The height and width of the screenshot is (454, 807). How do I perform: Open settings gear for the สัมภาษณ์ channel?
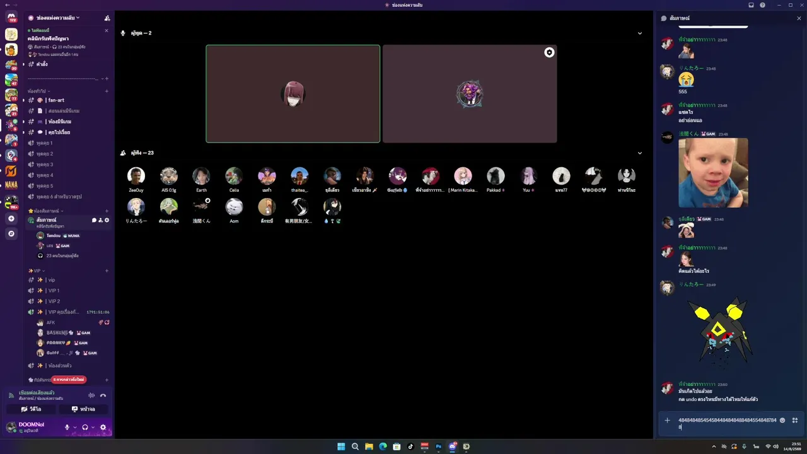coord(107,220)
